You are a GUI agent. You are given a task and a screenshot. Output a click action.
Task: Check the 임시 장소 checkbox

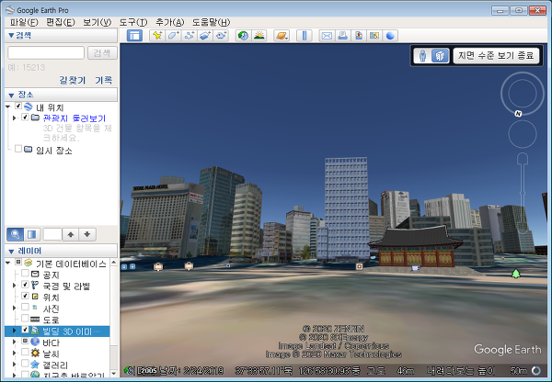point(18,149)
